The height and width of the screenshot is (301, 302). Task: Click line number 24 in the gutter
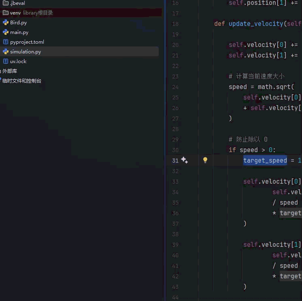click(x=175, y=87)
